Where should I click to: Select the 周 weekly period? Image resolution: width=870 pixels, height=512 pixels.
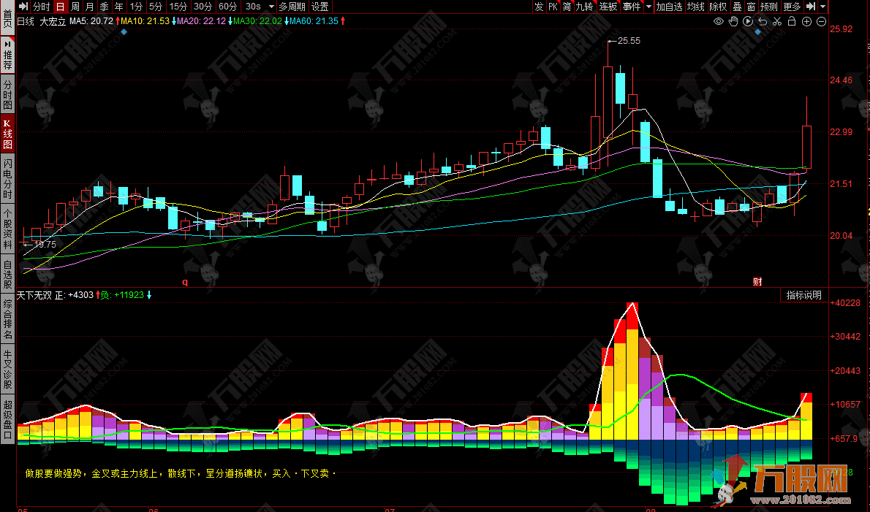pyautogui.click(x=75, y=7)
